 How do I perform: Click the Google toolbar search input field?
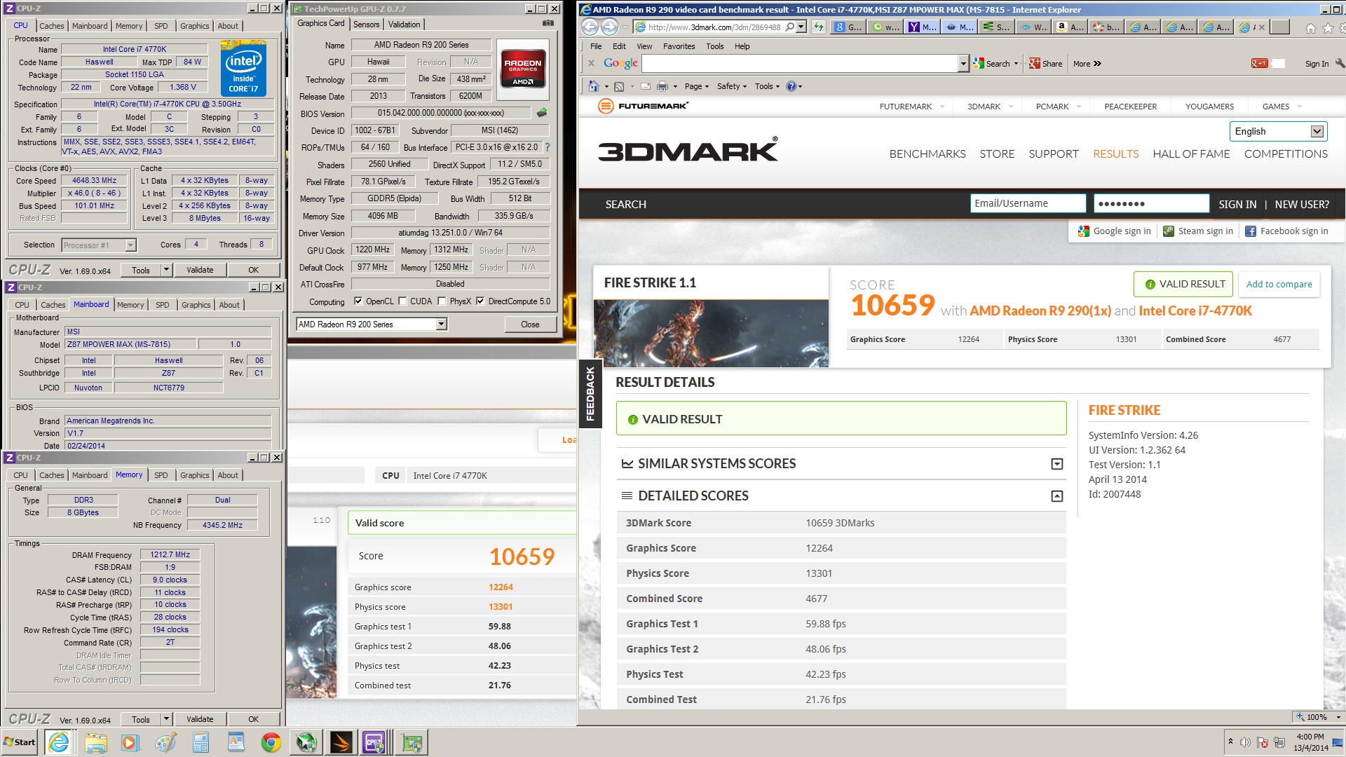tap(800, 63)
